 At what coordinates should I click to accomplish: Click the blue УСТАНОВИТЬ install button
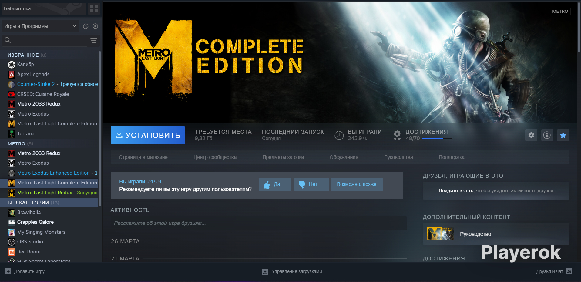[x=148, y=135]
